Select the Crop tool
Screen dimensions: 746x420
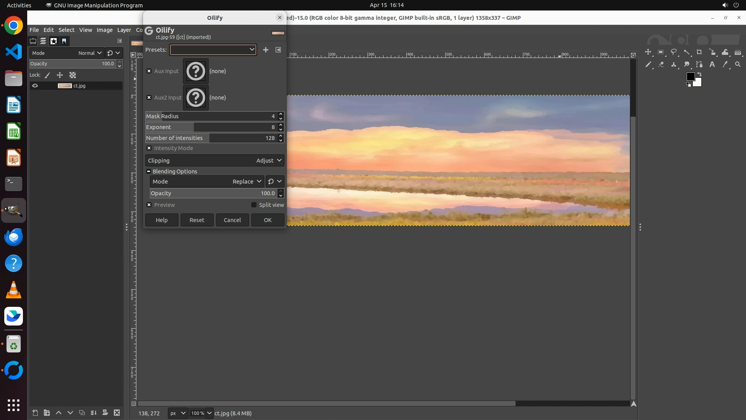[699, 52]
